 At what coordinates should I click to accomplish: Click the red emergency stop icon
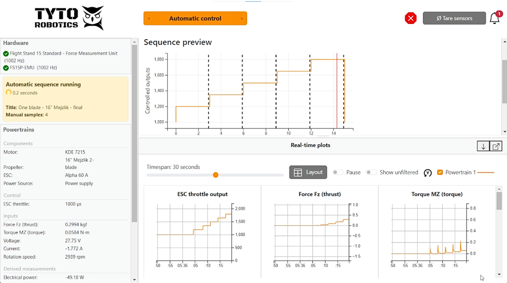point(411,18)
